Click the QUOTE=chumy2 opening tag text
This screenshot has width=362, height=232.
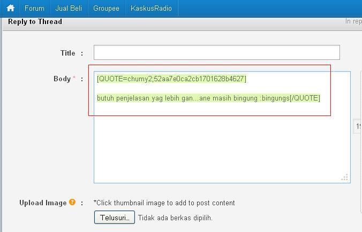(x=171, y=79)
